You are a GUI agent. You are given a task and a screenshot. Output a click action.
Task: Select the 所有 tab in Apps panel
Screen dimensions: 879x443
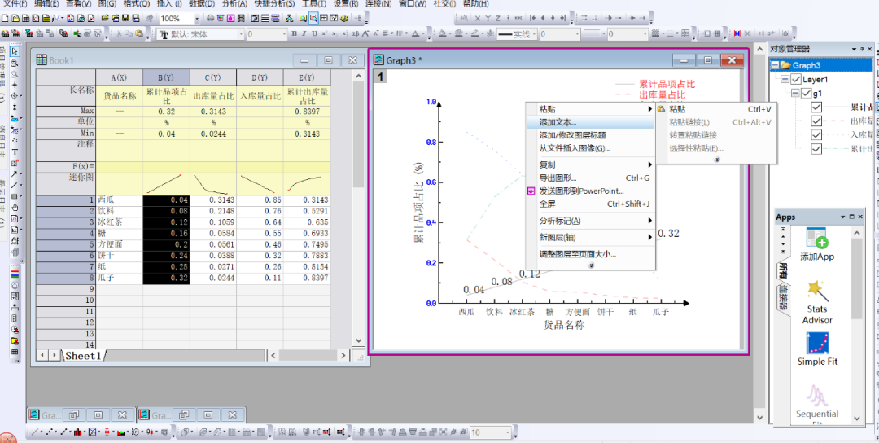point(783,271)
